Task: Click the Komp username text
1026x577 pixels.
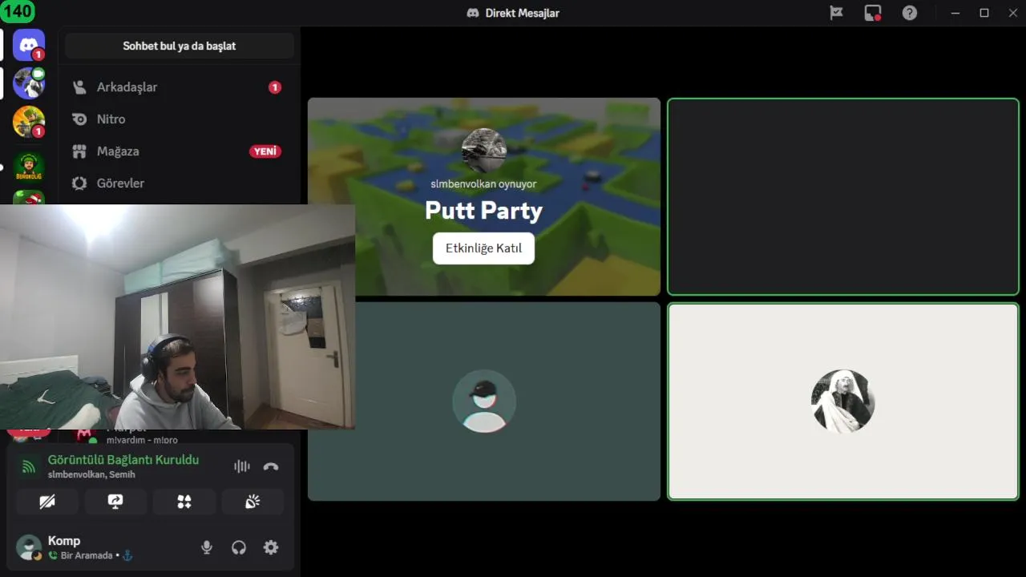Action: (64, 541)
